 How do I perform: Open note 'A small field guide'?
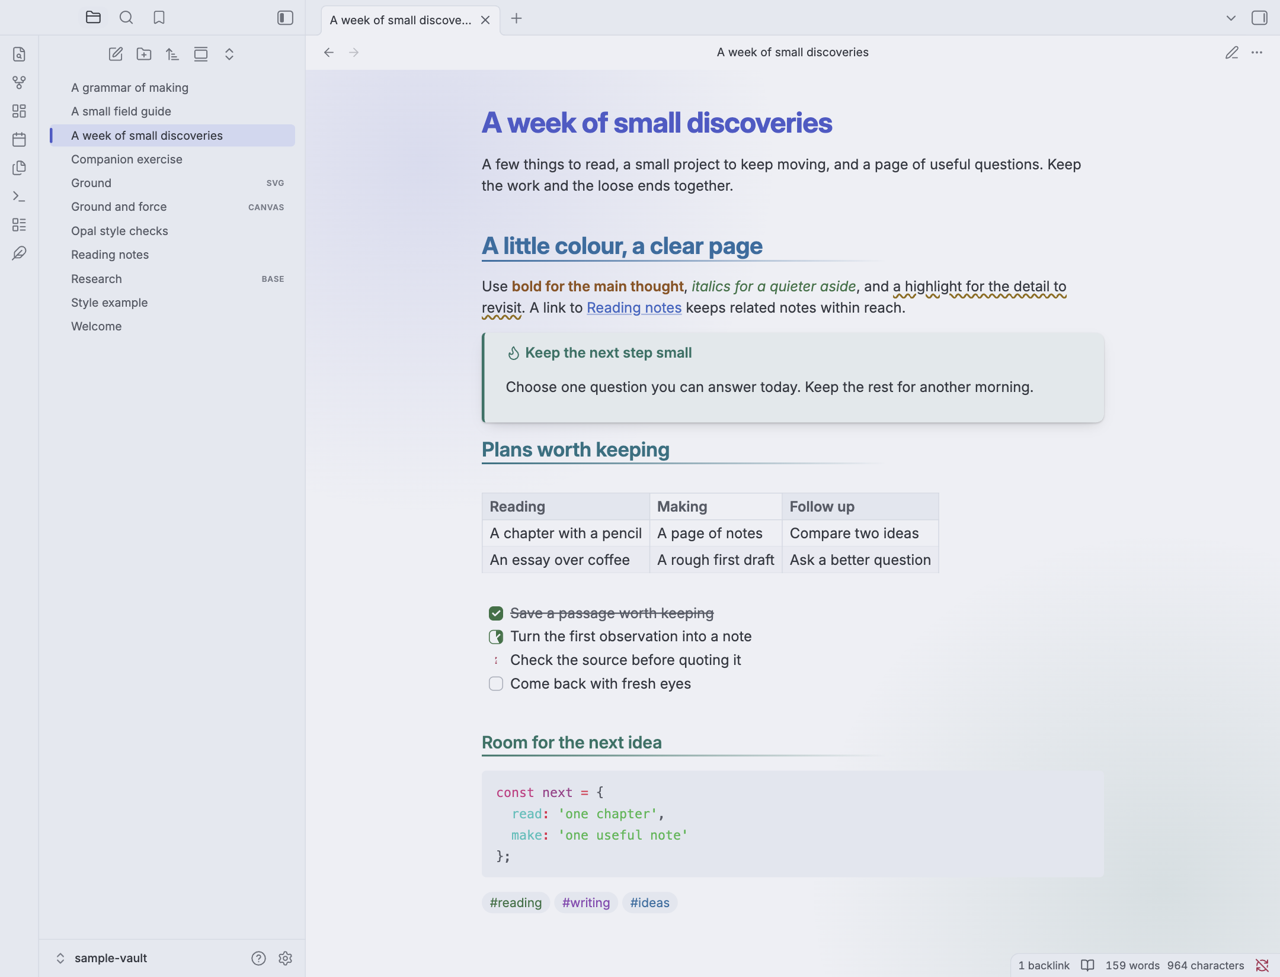point(172,111)
